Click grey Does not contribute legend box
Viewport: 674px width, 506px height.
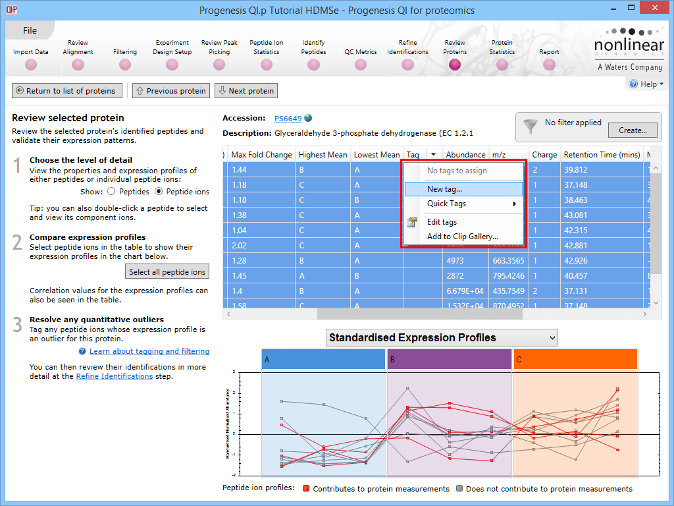[459, 488]
